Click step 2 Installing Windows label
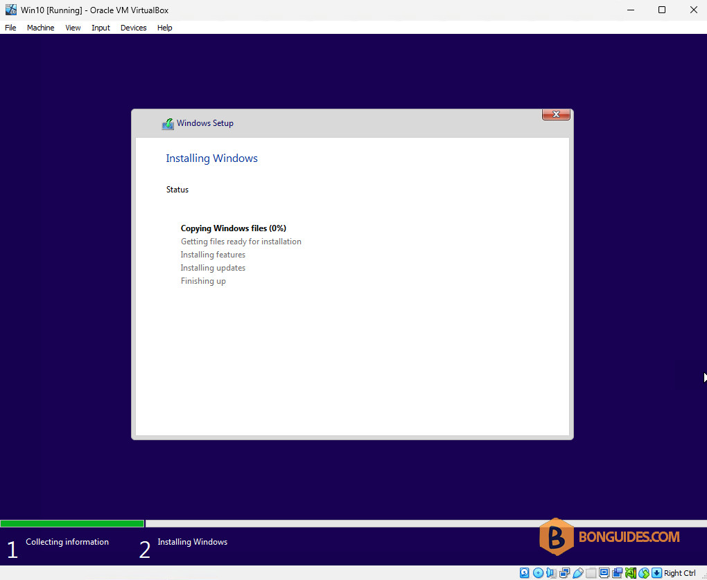 coord(192,542)
